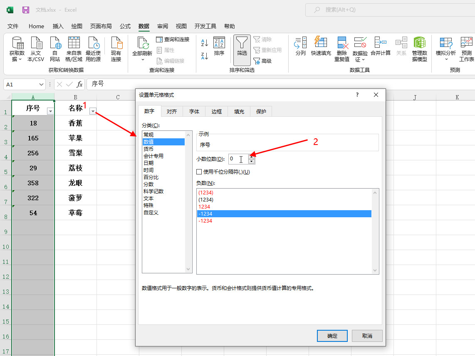Select 科学记数 category
Viewport: 475px width, 356px height.
(163, 192)
